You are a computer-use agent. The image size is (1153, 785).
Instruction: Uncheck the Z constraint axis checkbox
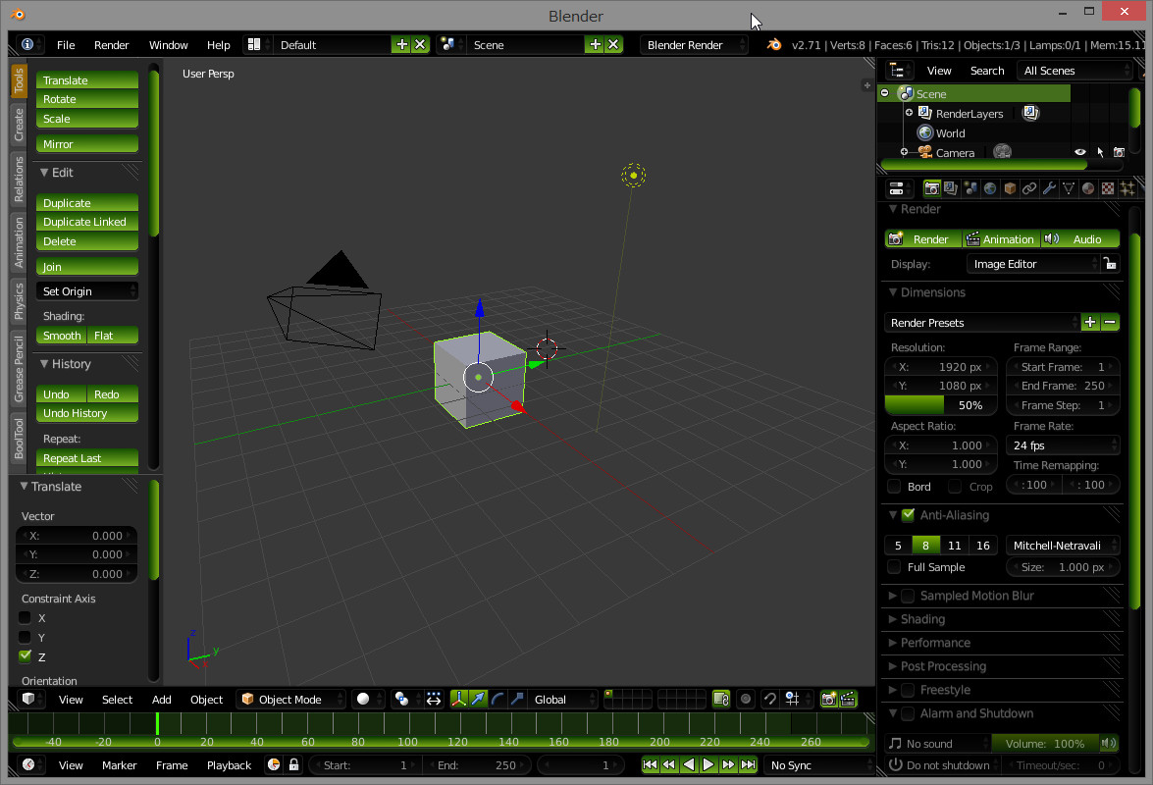(x=25, y=655)
